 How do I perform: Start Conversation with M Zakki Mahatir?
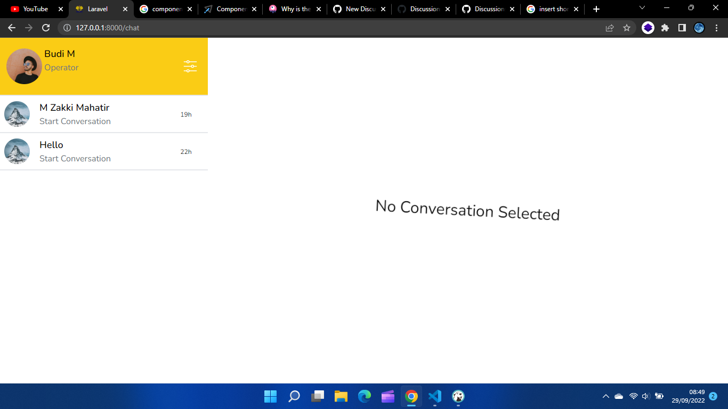[x=75, y=121]
